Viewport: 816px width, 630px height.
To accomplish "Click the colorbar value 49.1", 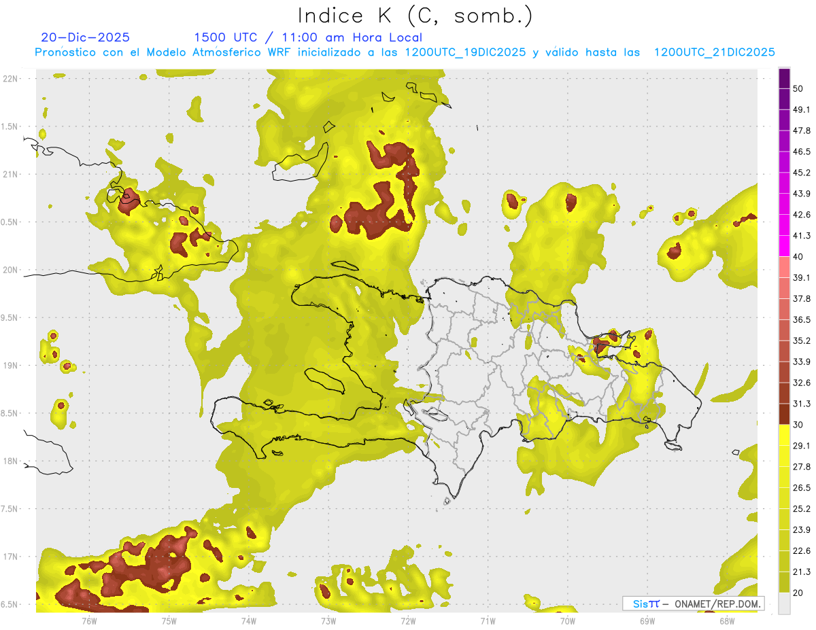I will (x=802, y=109).
